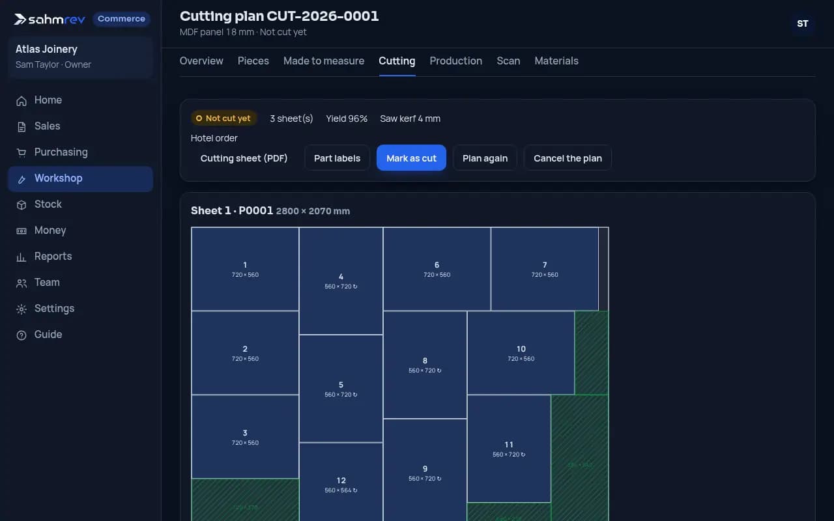Open Reports via the bar chart icon
834x521 pixels.
(x=22, y=257)
